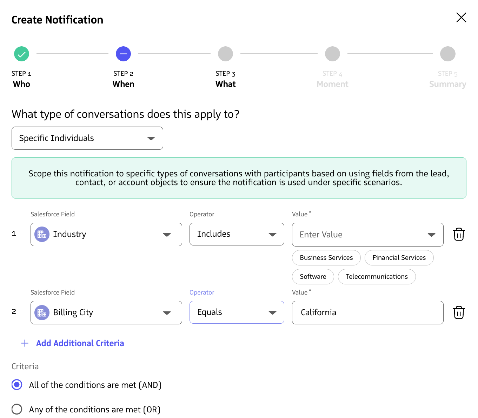Click the Financial Services value chip

[x=399, y=258]
